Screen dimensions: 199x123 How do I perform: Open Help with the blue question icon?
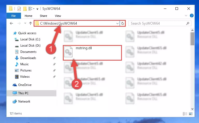tap(192, 16)
